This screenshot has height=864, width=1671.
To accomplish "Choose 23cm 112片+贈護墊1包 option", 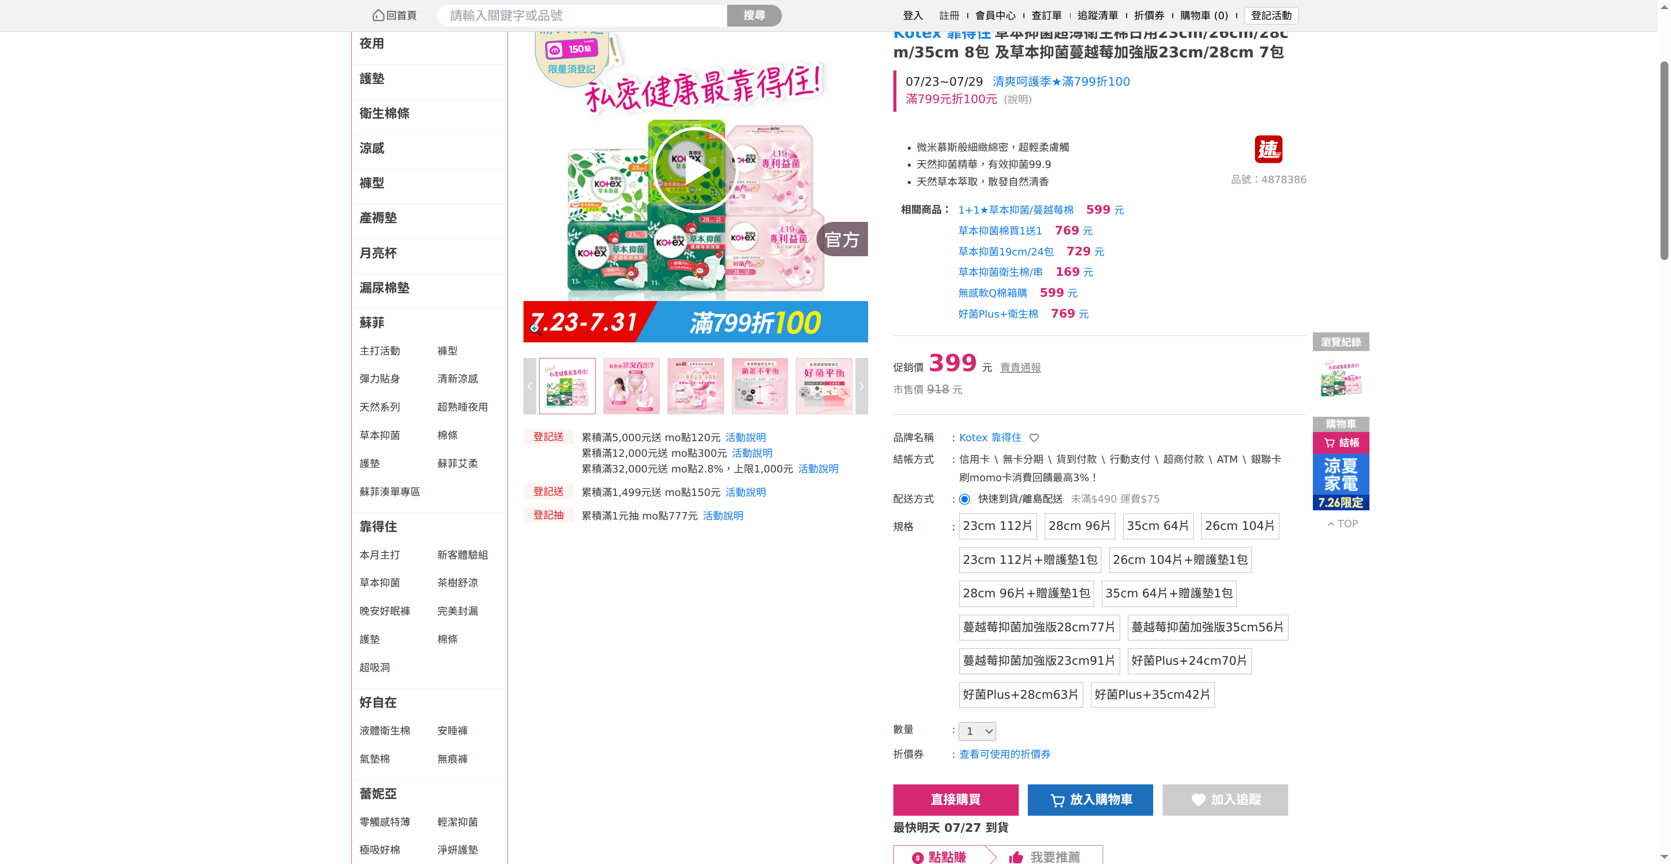I will click(1030, 560).
